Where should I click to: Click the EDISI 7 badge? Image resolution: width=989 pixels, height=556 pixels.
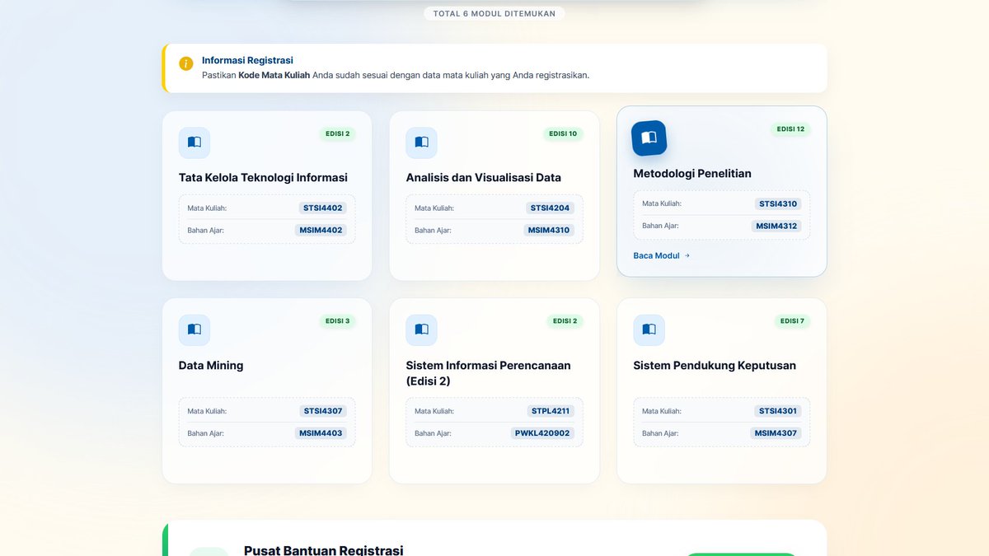792,321
